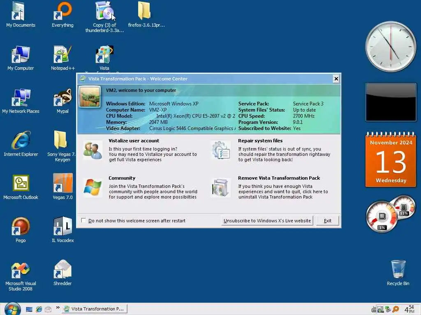Click the keyboard tray icon
Image resolution: width=421 pixels, height=315 pixels.
[374, 310]
